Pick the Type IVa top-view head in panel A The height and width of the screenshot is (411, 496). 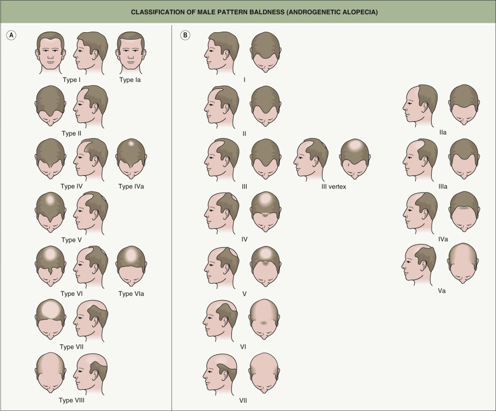click(x=131, y=158)
